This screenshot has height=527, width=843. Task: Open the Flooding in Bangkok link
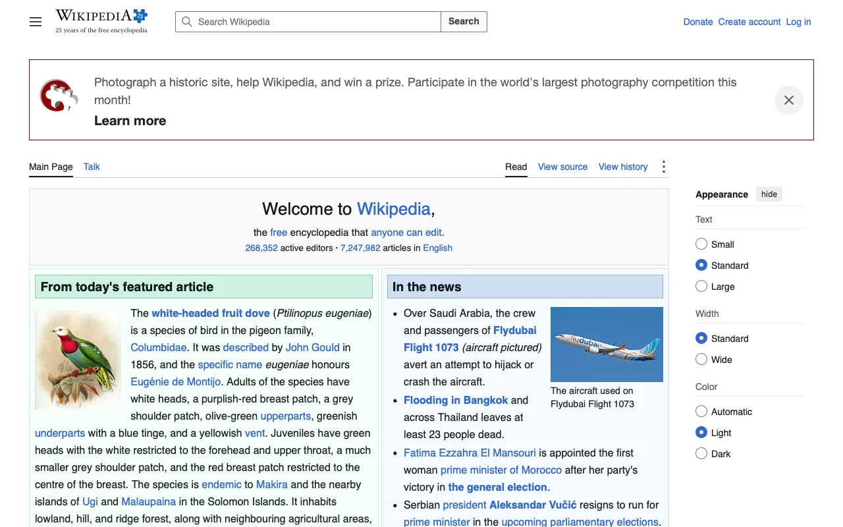(456, 400)
